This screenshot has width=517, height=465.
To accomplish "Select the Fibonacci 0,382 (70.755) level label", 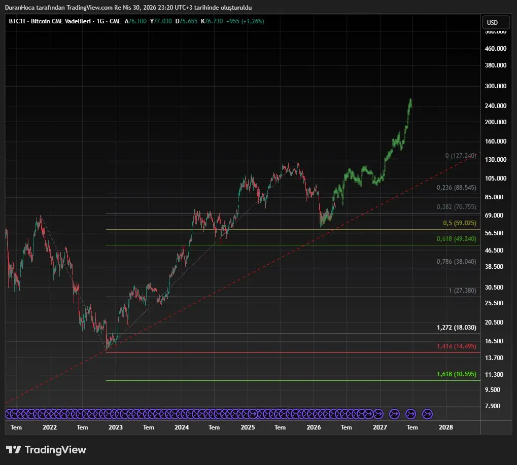I will point(456,206).
